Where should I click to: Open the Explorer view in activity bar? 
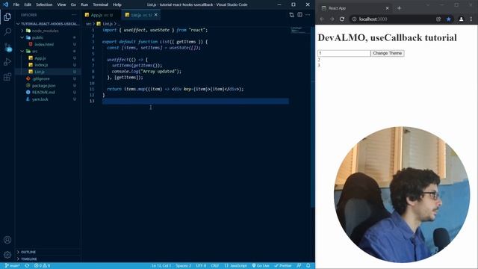pyautogui.click(x=7, y=16)
